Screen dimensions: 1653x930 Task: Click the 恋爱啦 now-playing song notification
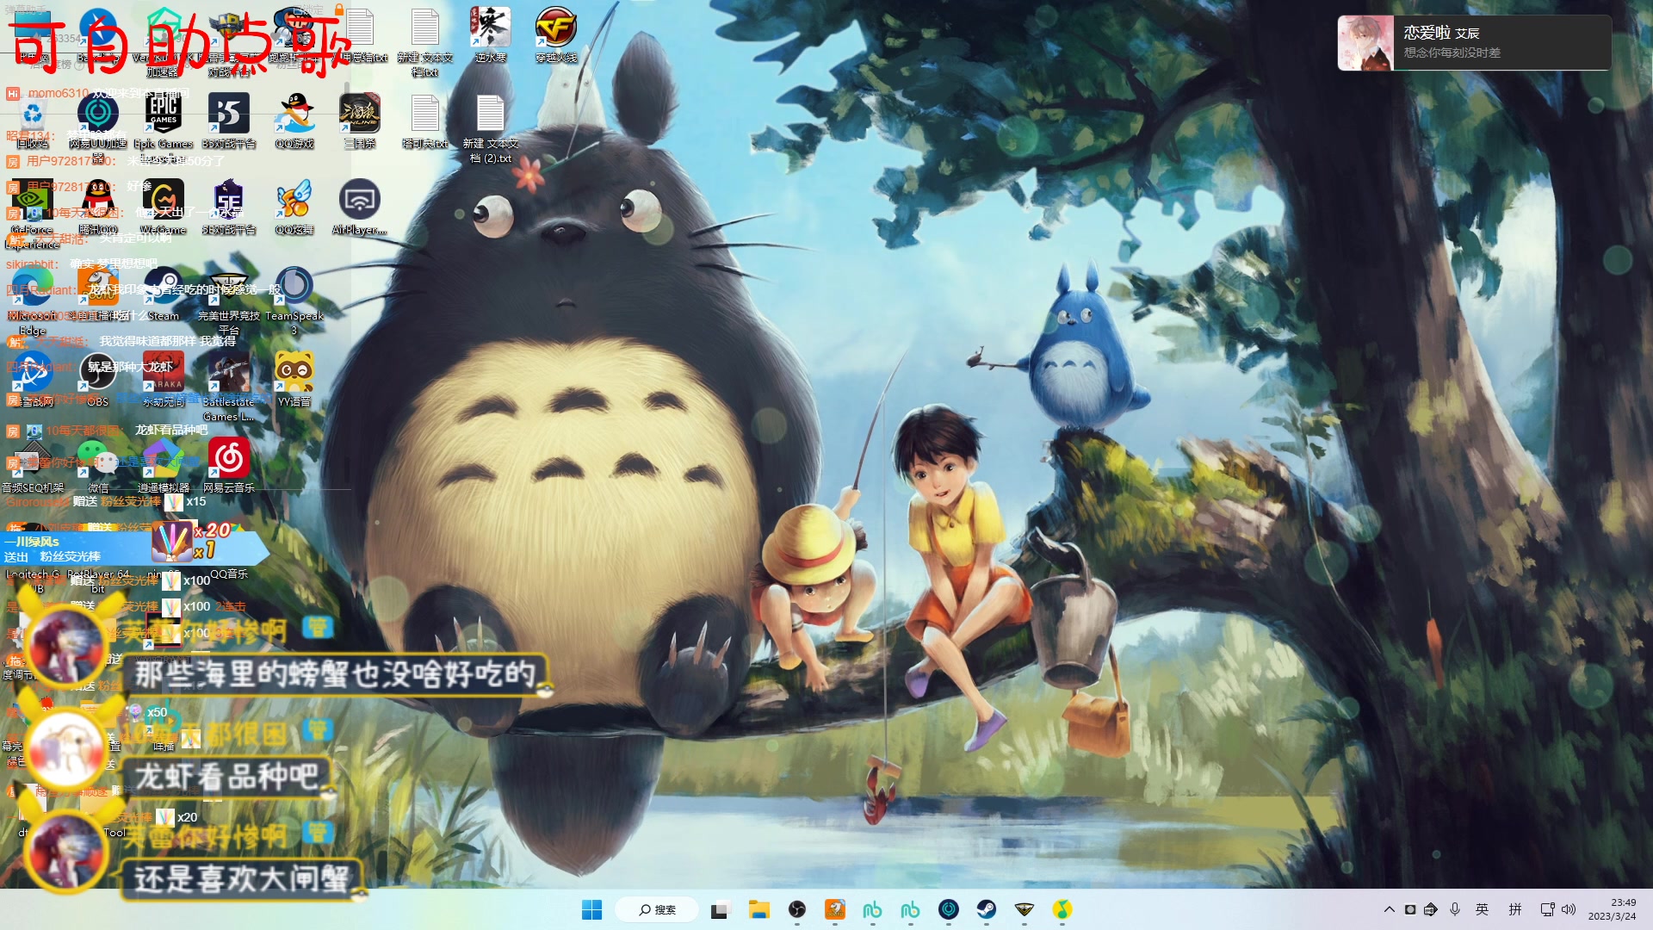pos(1474,42)
